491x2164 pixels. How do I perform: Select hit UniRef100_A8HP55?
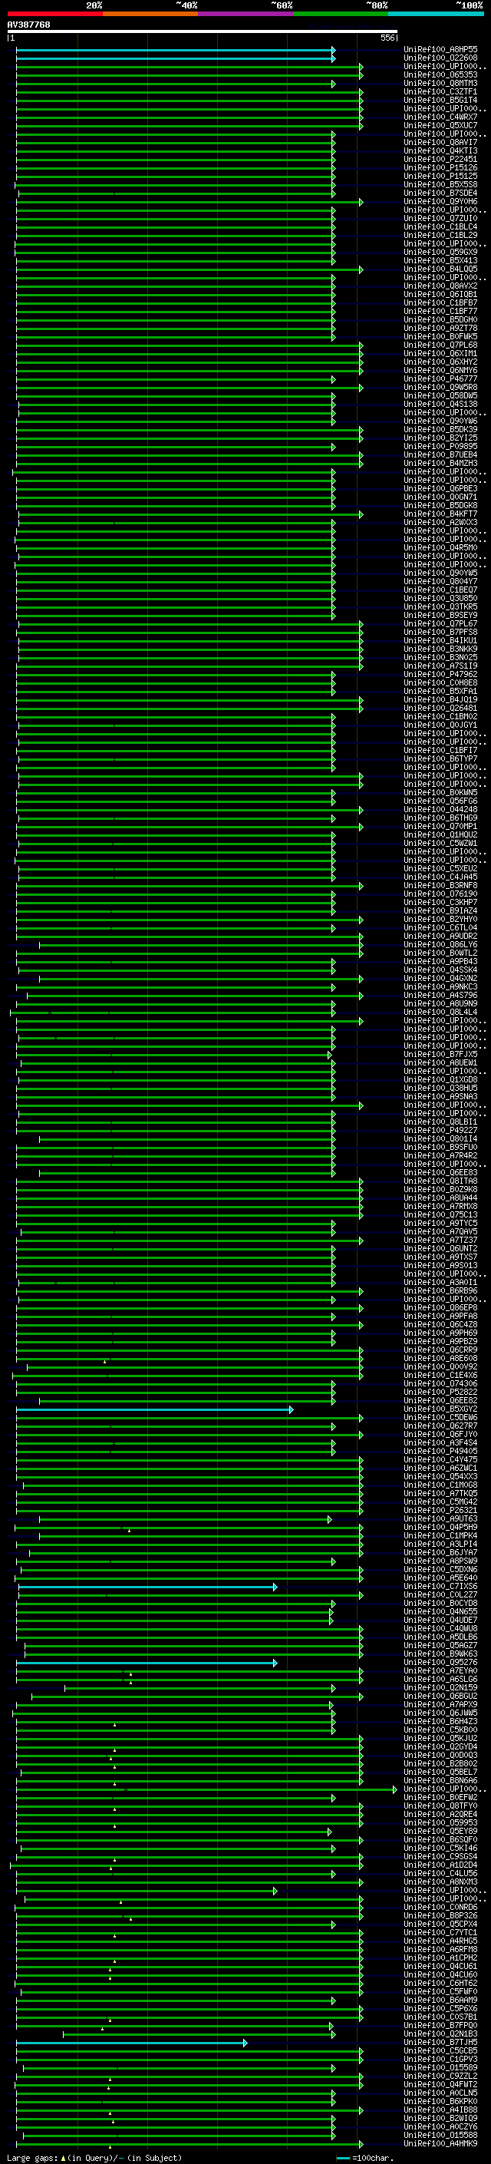(x=440, y=50)
